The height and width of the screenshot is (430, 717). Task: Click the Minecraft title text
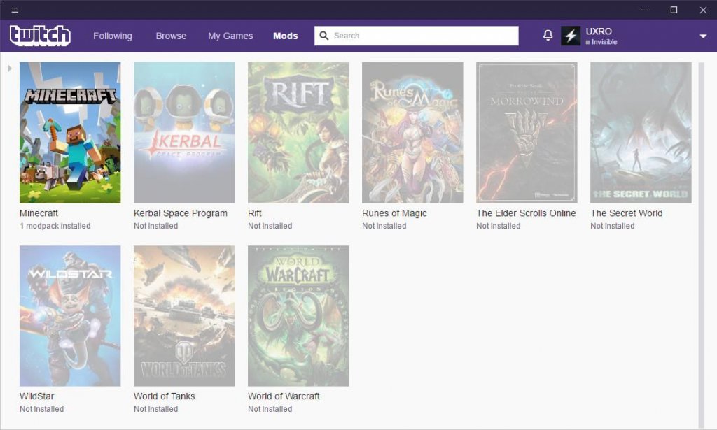(39, 213)
